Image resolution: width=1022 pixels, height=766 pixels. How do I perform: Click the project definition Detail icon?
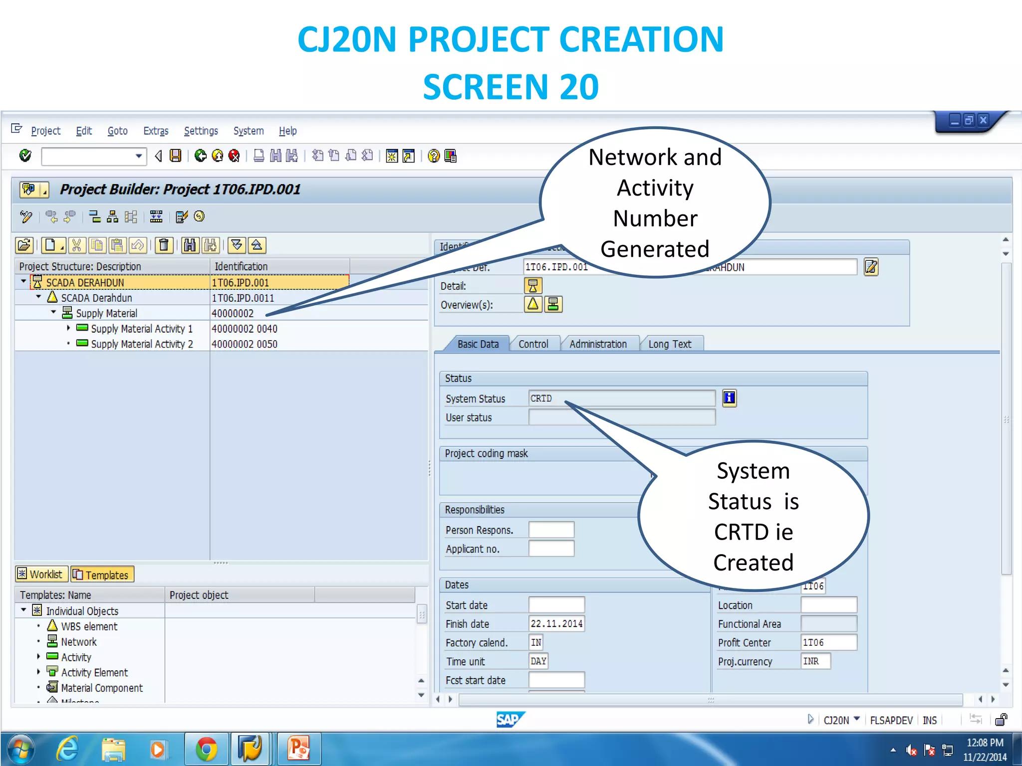pyautogui.click(x=533, y=286)
